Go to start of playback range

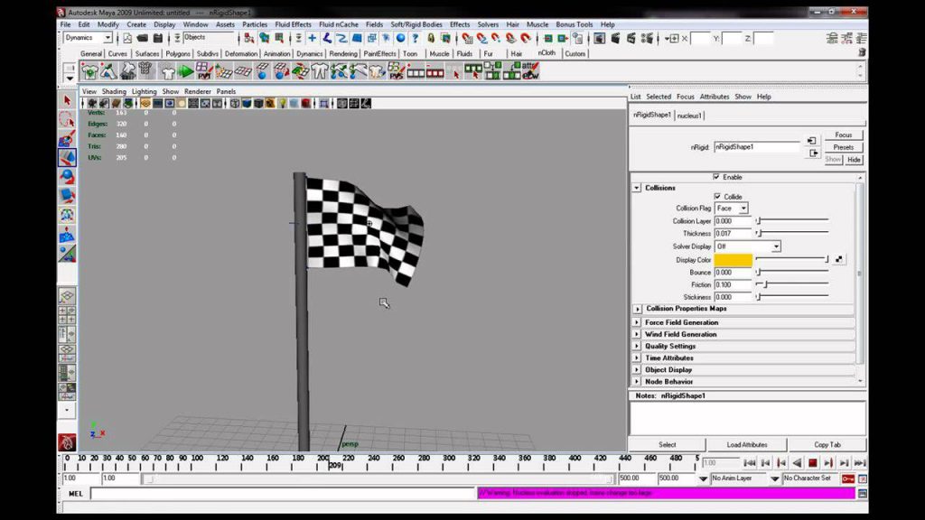pyautogui.click(x=750, y=463)
